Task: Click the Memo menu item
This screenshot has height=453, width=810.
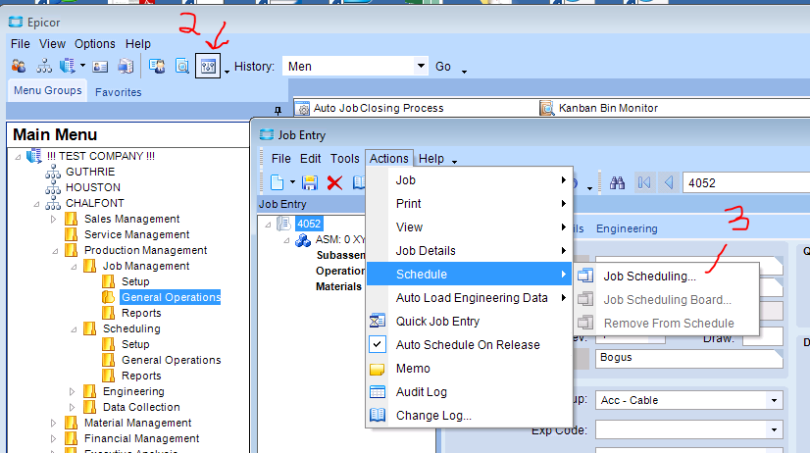Action: point(469,369)
